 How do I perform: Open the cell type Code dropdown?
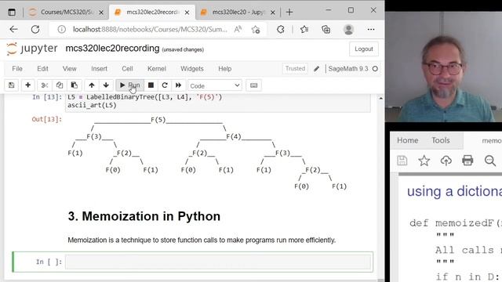(x=214, y=85)
